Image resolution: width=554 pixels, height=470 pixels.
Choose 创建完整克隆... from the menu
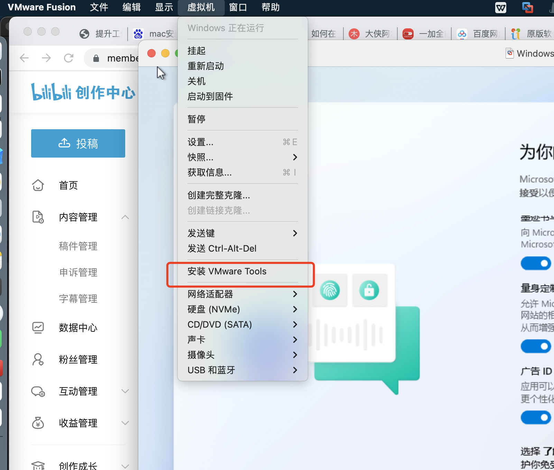pyautogui.click(x=243, y=195)
